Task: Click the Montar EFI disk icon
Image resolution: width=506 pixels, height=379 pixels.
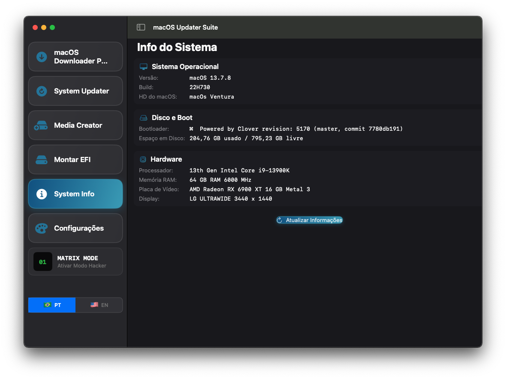Action: (42, 160)
